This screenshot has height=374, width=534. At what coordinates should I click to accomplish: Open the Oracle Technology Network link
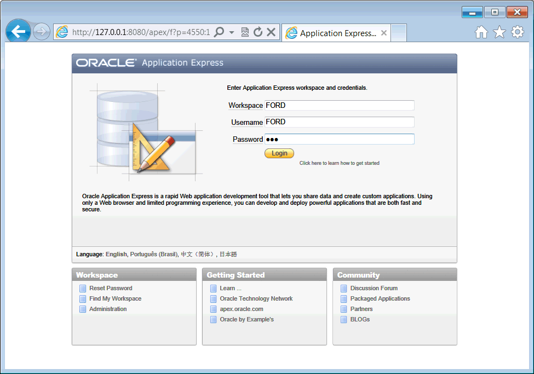[x=256, y=299]
